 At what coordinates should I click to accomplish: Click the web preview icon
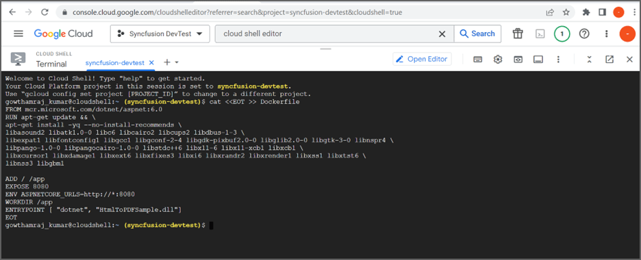click(x=518, y=60)
